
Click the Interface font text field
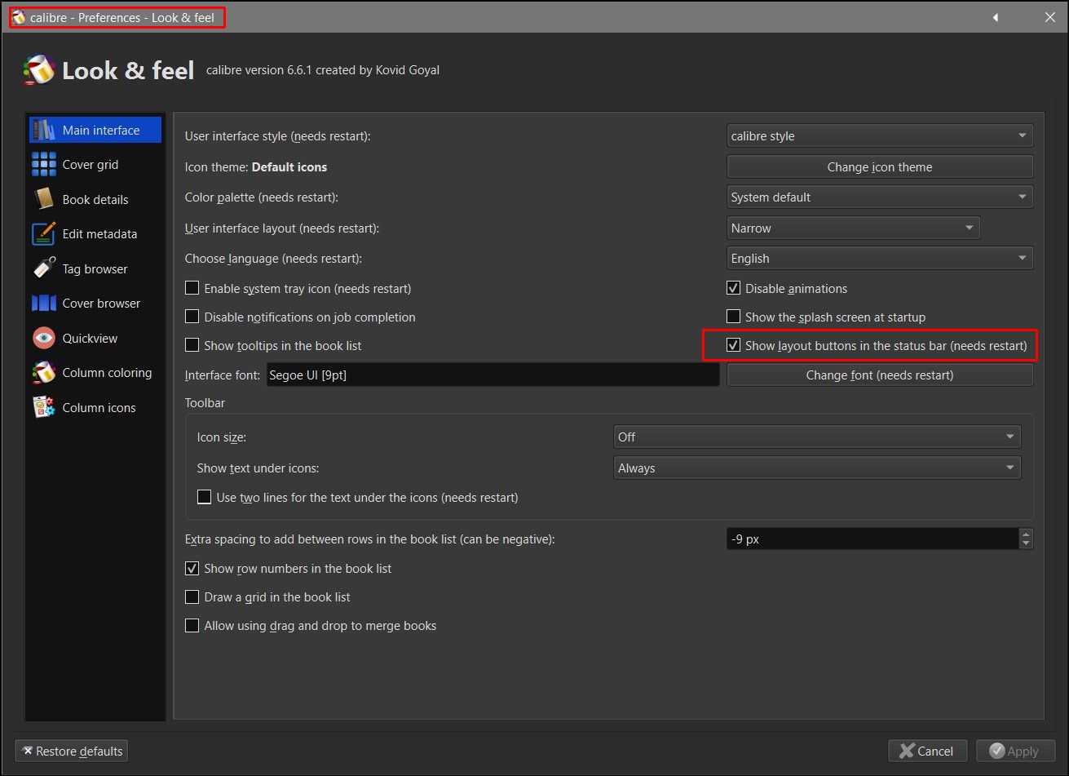pos(493,375)
